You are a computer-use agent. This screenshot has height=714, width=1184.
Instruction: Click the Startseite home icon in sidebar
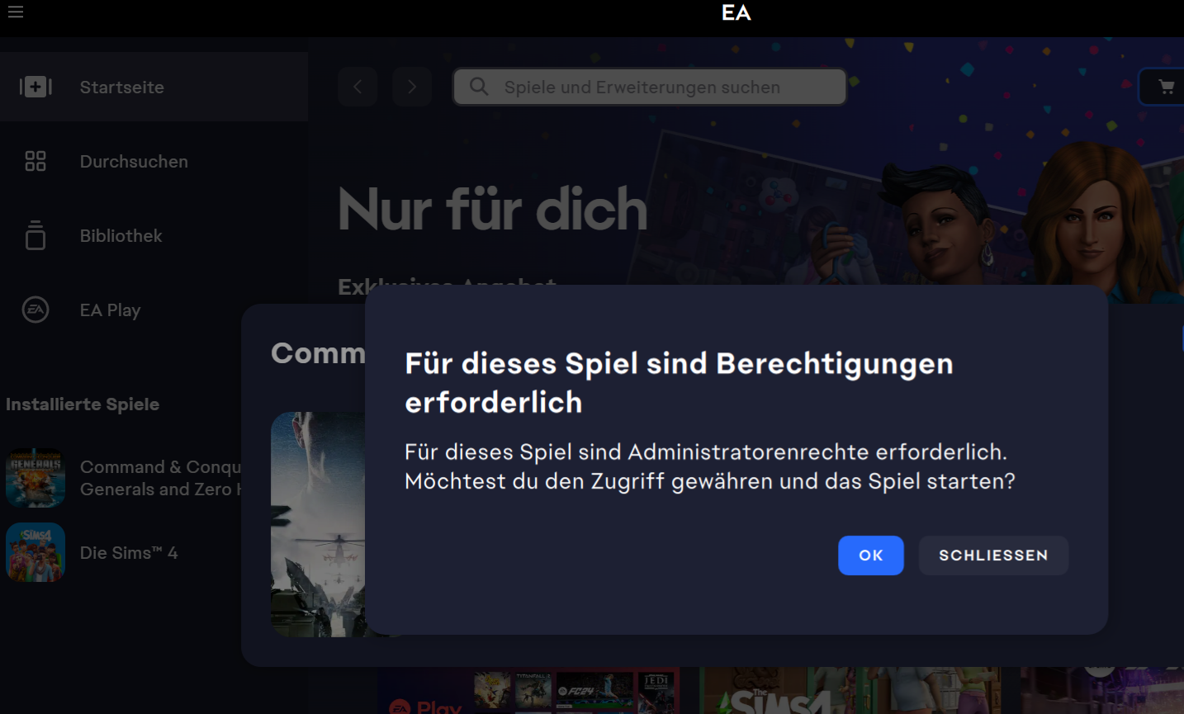[36, 87]
